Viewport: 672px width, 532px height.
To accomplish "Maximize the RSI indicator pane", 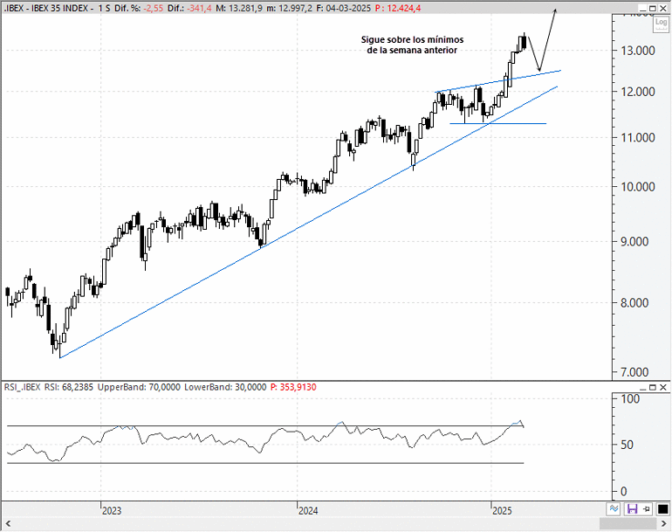I will click(x=653, y=387).
